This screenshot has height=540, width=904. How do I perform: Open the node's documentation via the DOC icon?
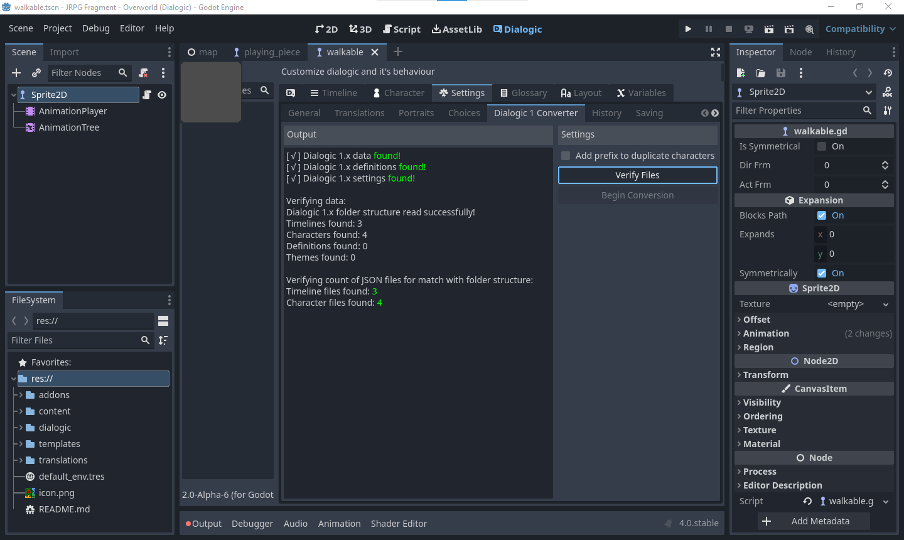887,92
